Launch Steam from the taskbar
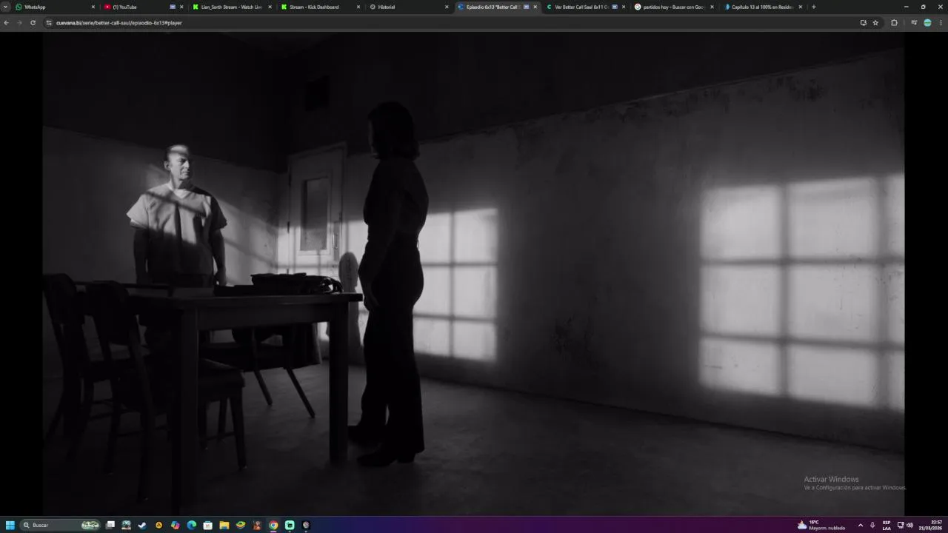948x533 pixels. pyautogui.click(x=142, y=525)
